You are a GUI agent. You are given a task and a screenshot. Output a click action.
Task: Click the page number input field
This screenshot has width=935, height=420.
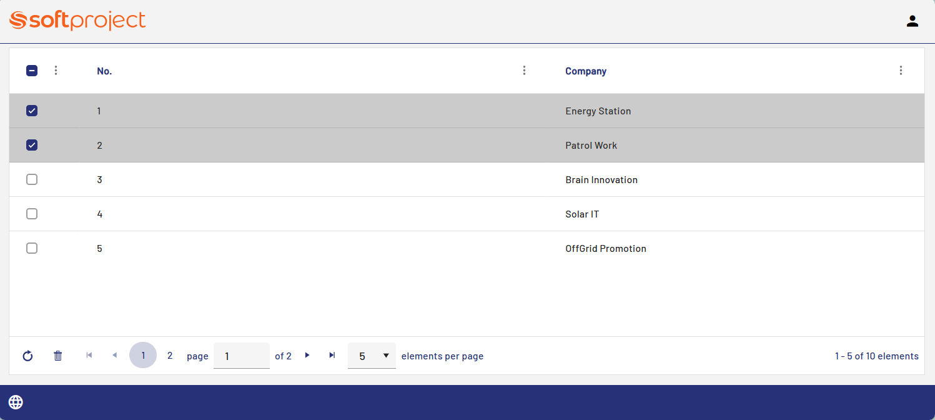(241, 356)
